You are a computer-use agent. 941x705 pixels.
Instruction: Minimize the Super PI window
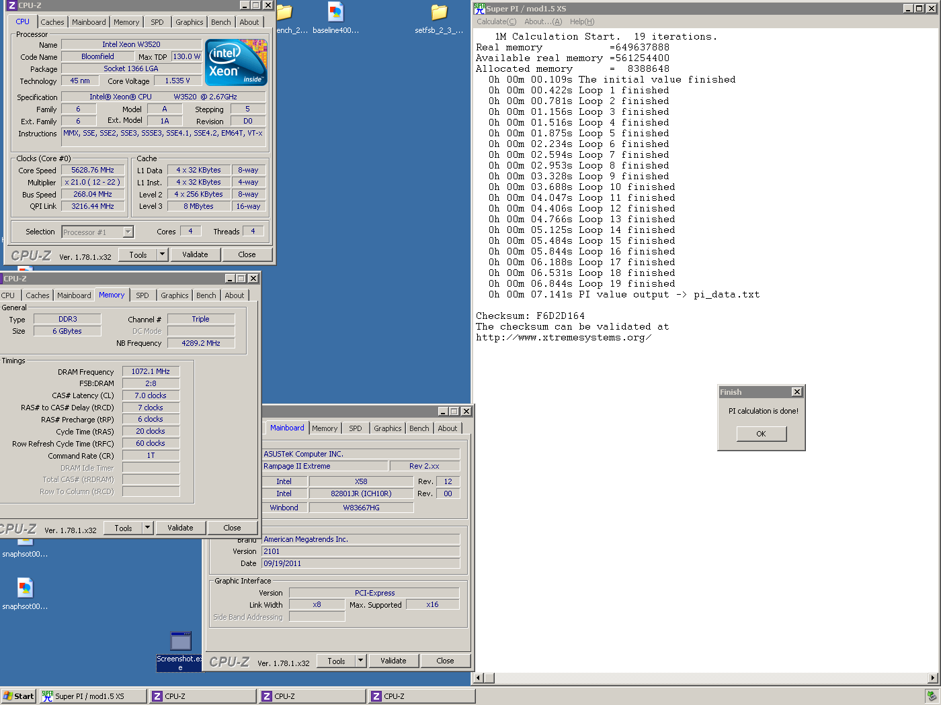pos(908,8)
